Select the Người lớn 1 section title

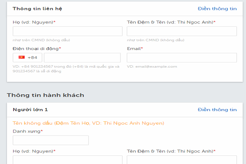pos(30,109)
